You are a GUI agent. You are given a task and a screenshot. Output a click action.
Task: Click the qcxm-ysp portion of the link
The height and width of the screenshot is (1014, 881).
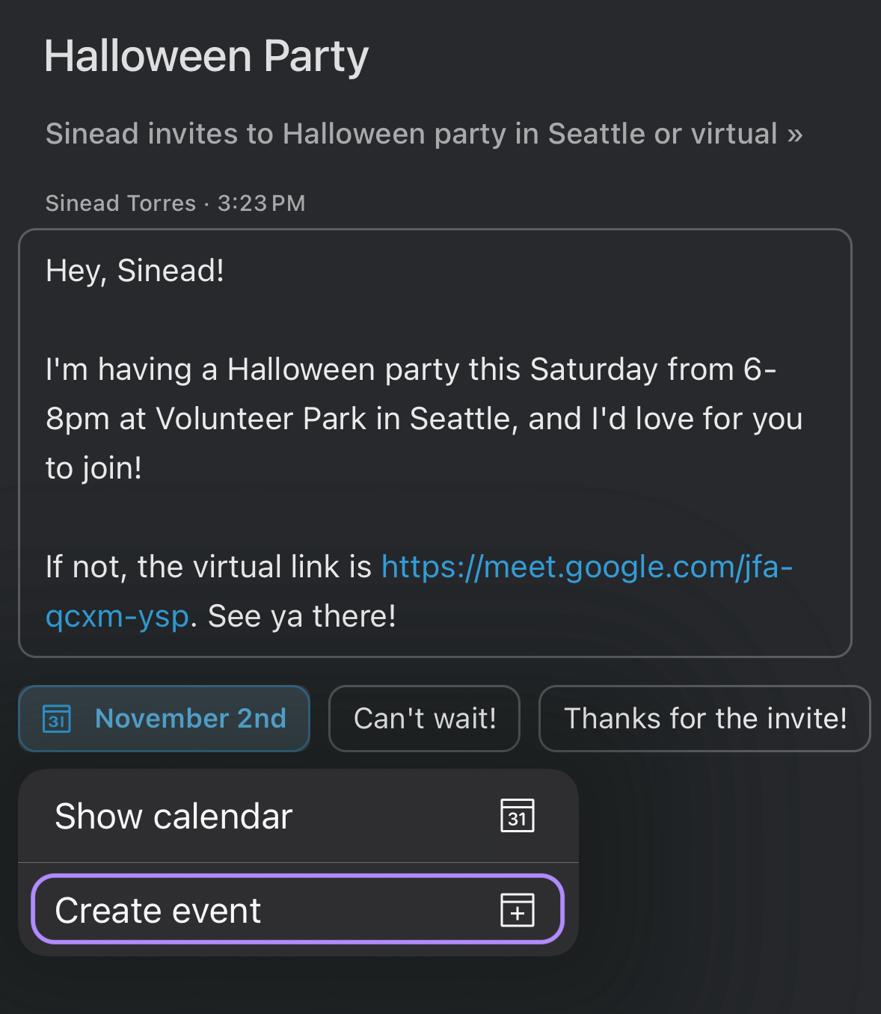117,616
